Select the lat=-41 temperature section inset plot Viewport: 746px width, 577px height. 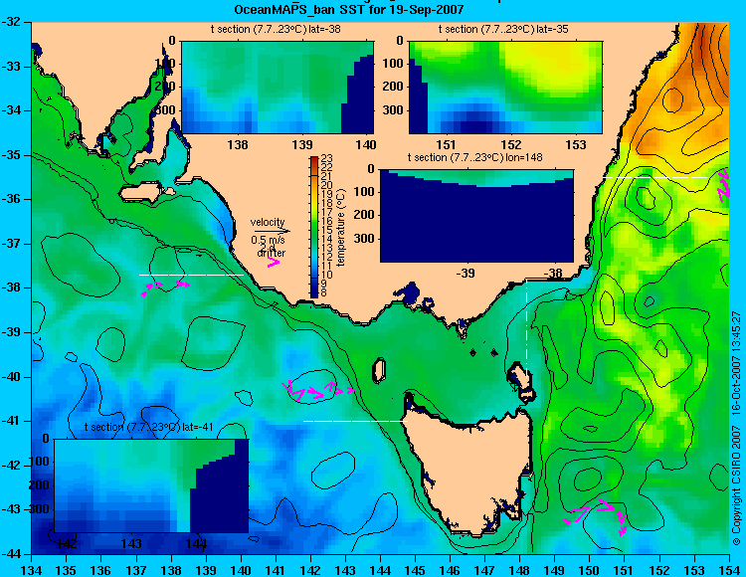(151, 485)
